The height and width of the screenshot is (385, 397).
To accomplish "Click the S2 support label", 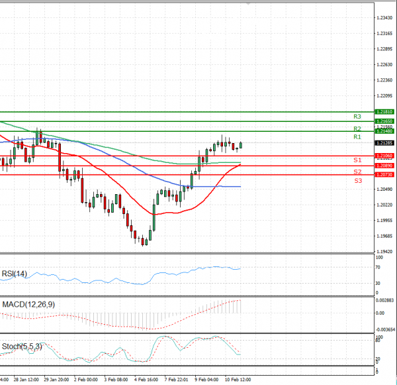I will click(357, 172).
